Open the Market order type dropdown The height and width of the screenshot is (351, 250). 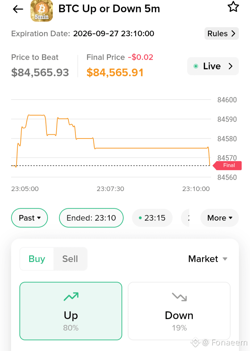pos(208,259)
